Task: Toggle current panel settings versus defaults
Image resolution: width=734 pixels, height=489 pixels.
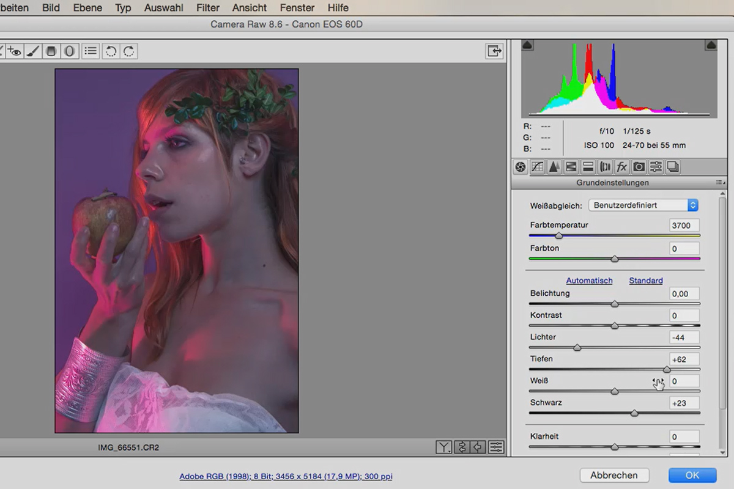Action: (496, 447)
